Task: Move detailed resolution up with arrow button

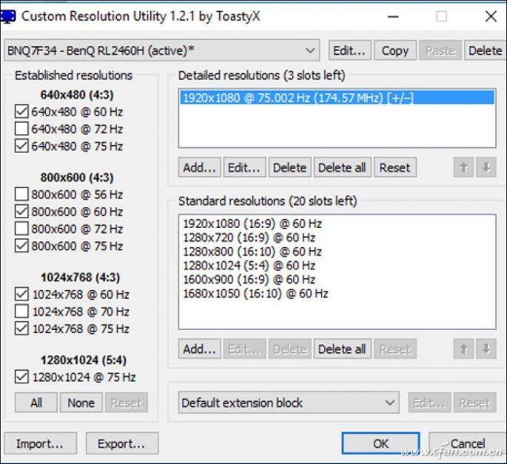Action: click(x=463, y=167)
